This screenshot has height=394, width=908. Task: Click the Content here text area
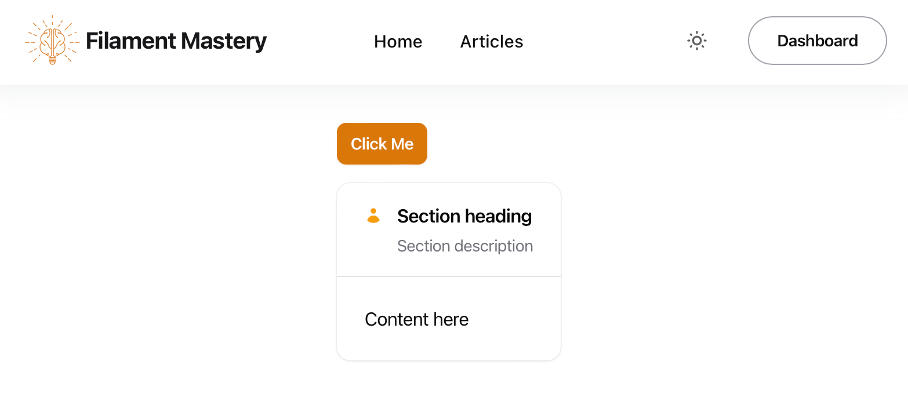(416, 319)
